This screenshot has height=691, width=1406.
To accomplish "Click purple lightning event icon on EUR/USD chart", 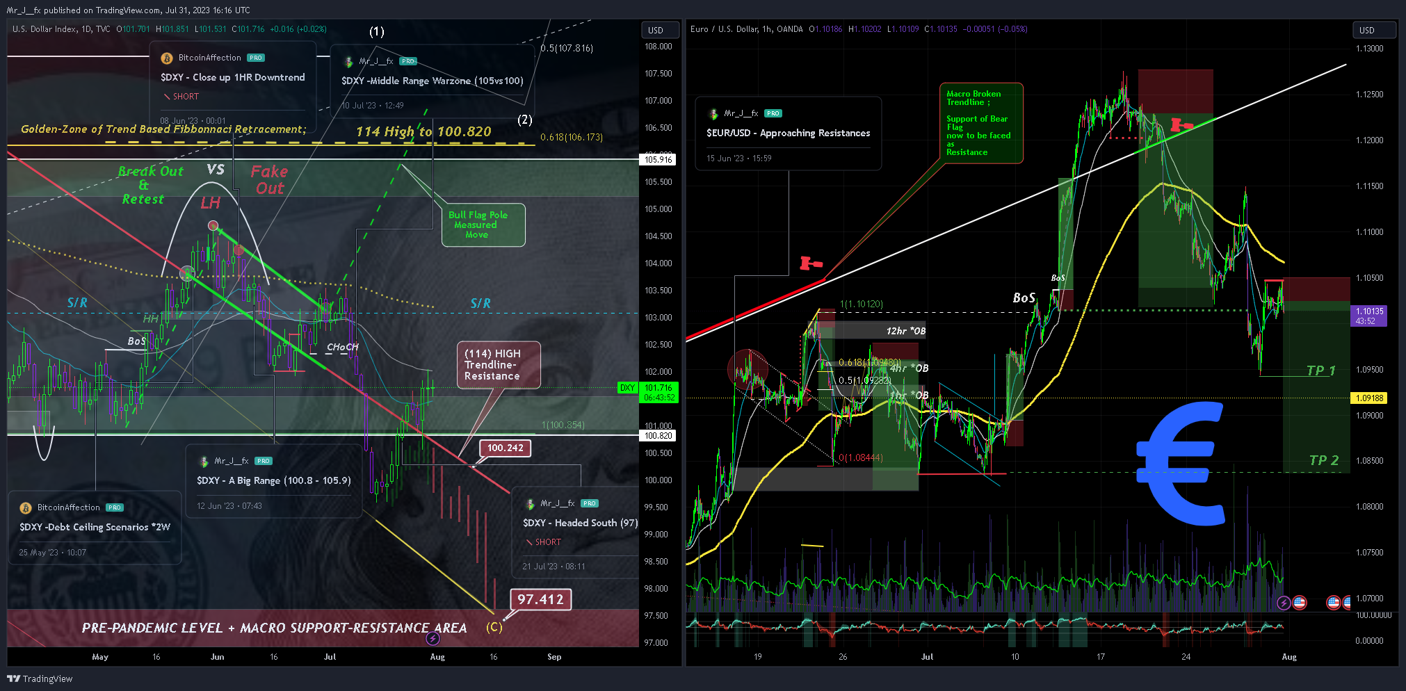I will [1284, 603].
